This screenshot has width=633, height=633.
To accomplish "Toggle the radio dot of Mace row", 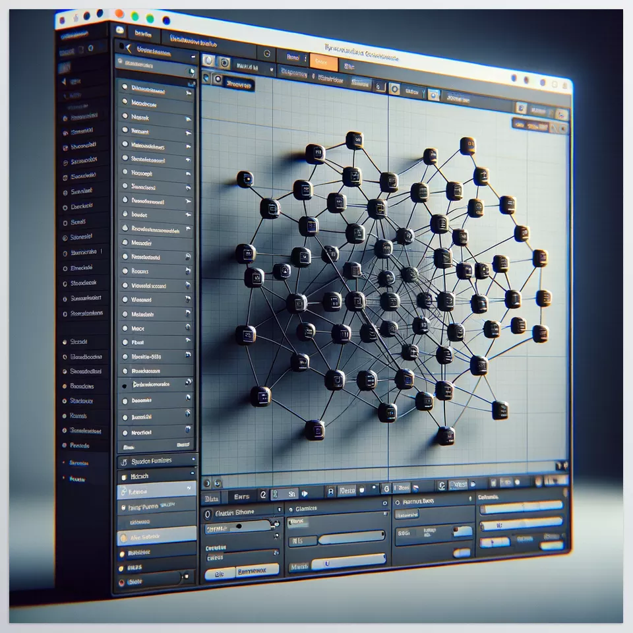I will point(125,328).
